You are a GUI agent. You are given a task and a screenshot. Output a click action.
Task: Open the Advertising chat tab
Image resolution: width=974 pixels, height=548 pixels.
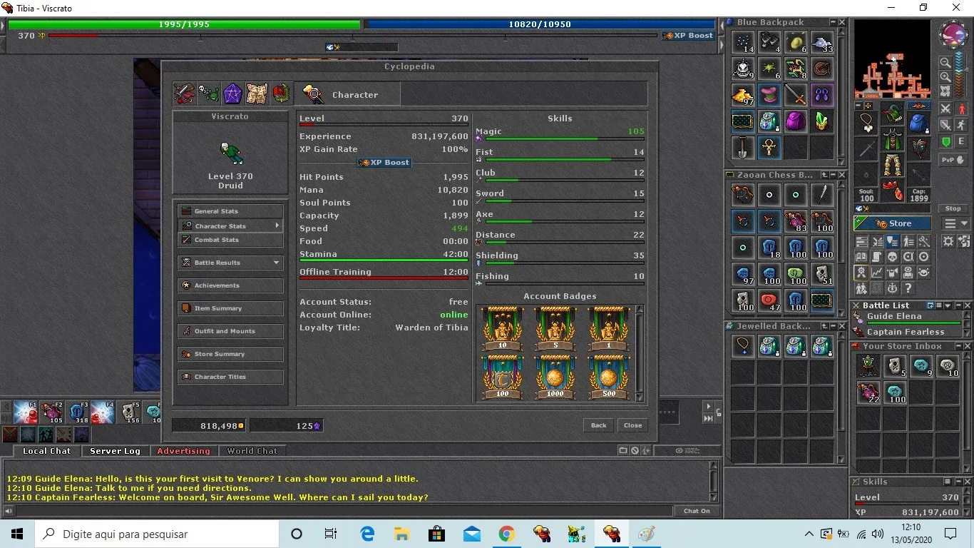point(184,451)
